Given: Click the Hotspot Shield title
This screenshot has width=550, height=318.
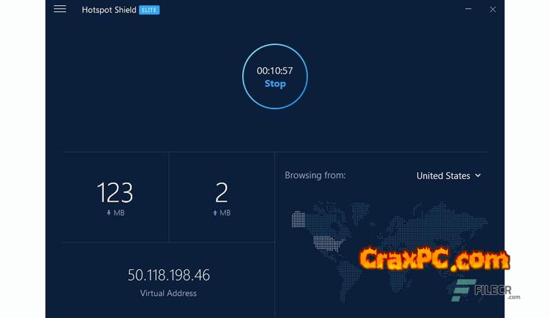Looking at the screenshot, I should tap(109, 10).
